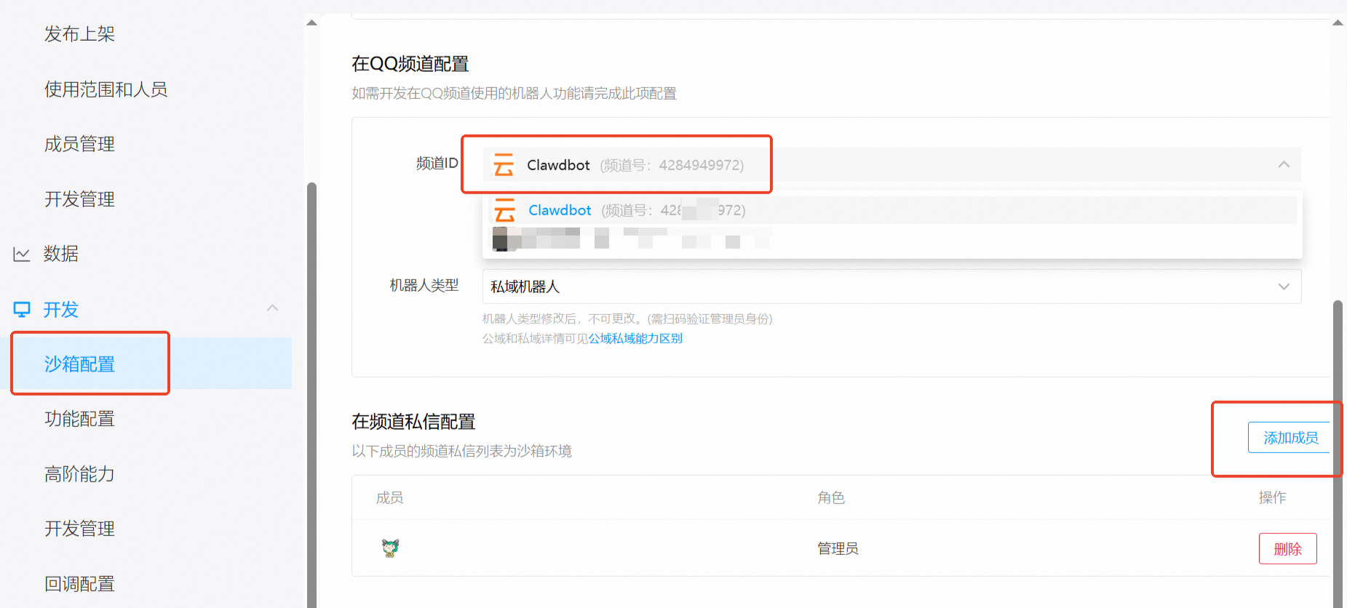Click the 数据 chart icon

pos(22,254)
